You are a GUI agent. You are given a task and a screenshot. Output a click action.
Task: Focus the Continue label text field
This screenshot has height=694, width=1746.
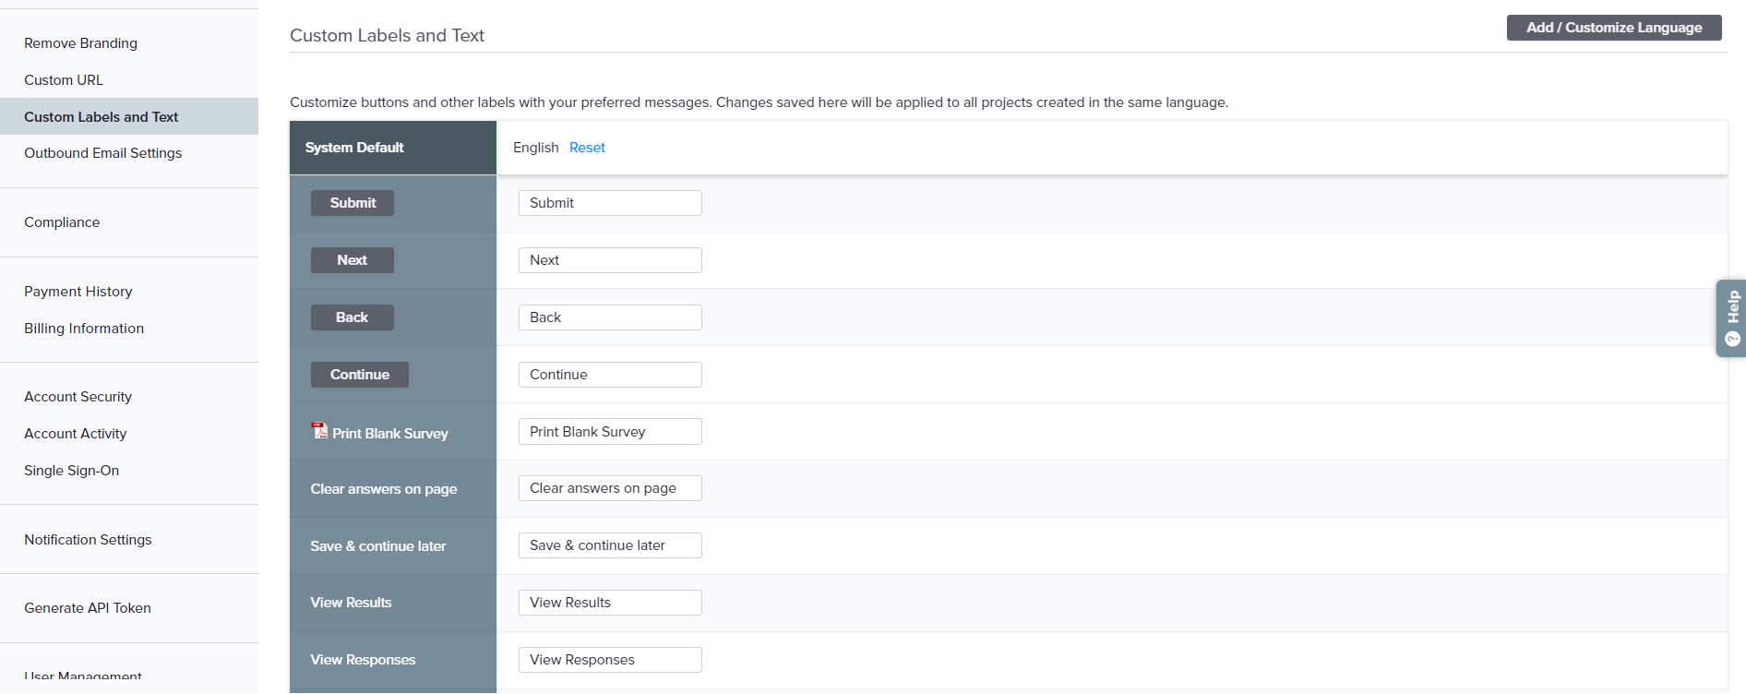(609, 375)
